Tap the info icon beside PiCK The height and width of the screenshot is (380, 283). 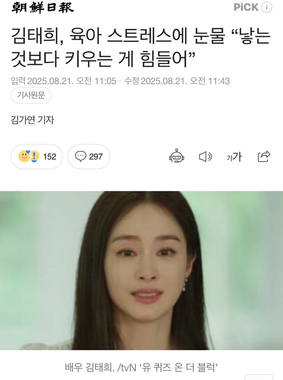267,7
